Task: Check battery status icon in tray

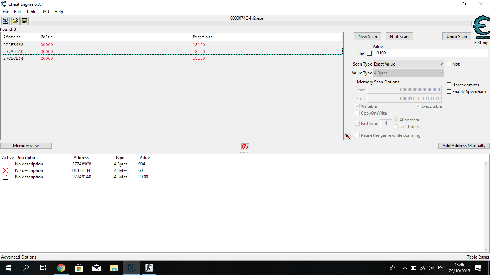Action: 414,268
